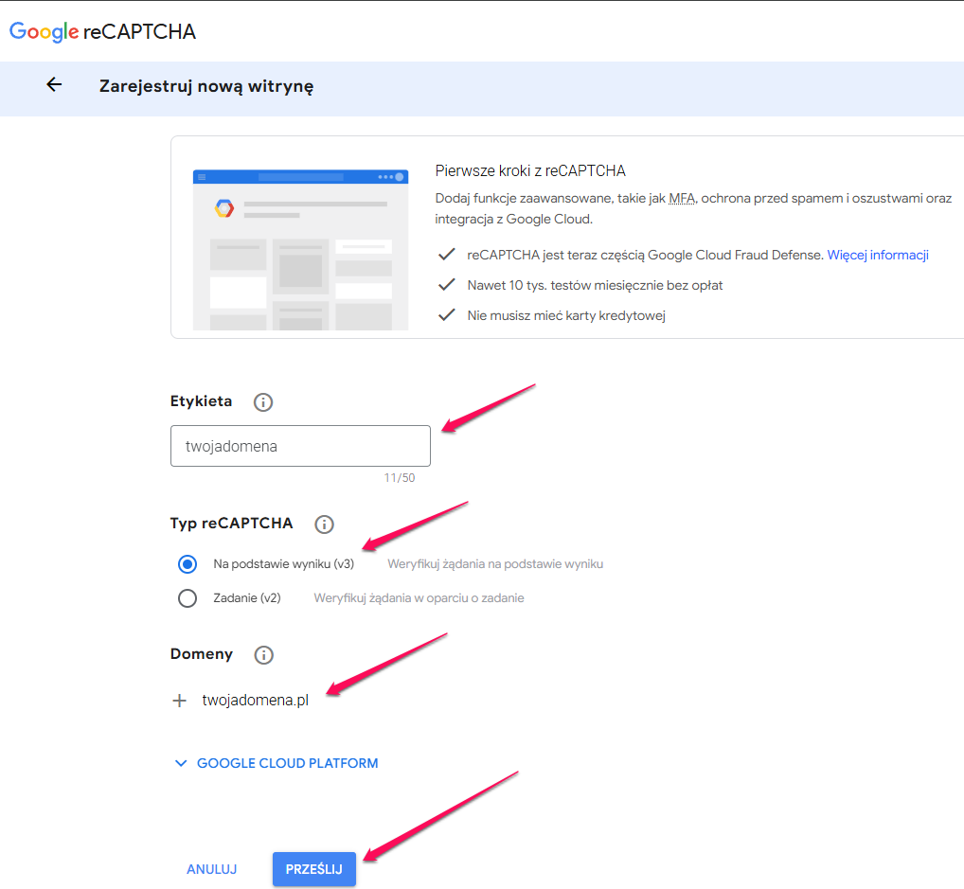Screen dimensions: 964x889
Task: Click the Nawet 10 tys. testów miesięcznie line
Action: 595,285
